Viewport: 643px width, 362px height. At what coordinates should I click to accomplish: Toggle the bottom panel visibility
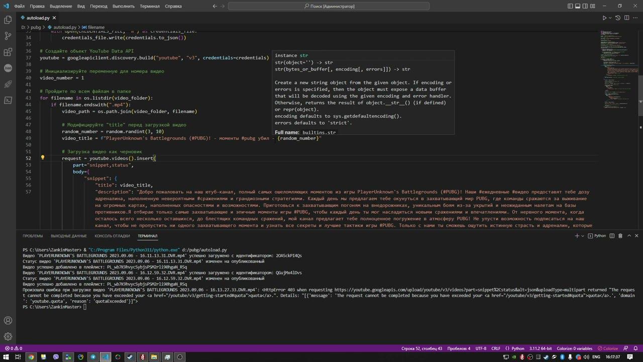(578, 6)
